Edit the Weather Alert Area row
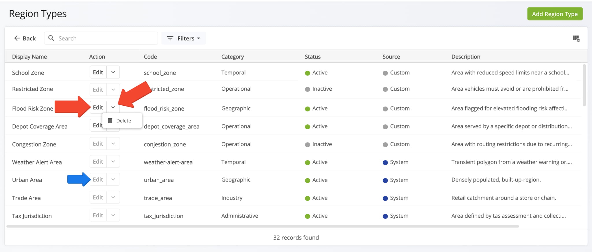592x252 pixels. pos(98,162)
